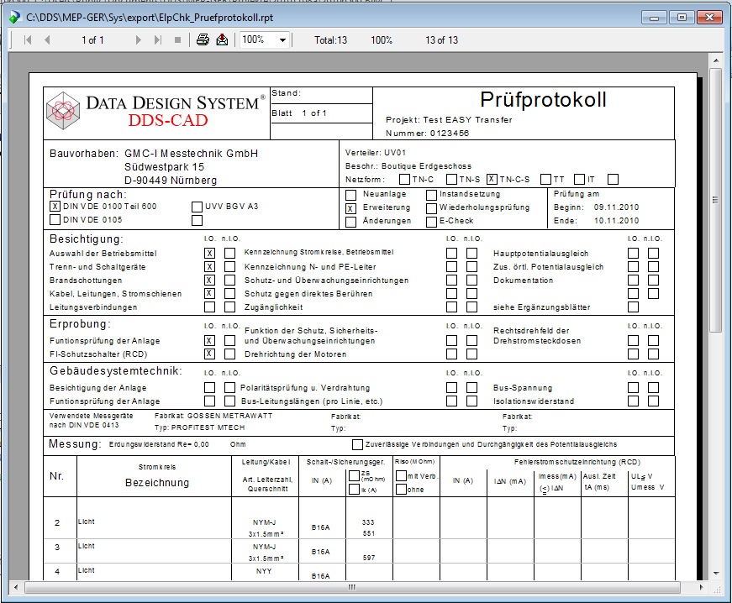Jump to the last report page
Image resolution: width=732 pixels, height=603 pixels.
click(158, 40)
